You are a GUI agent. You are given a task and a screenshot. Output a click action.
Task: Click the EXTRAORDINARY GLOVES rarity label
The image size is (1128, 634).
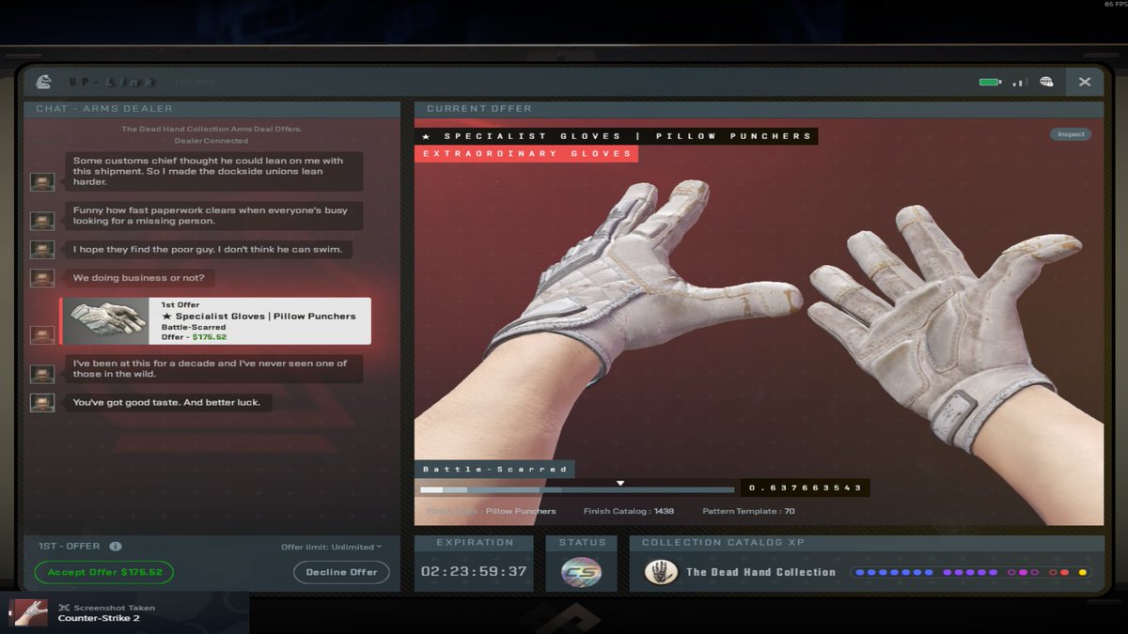click(x=526, y=153)
